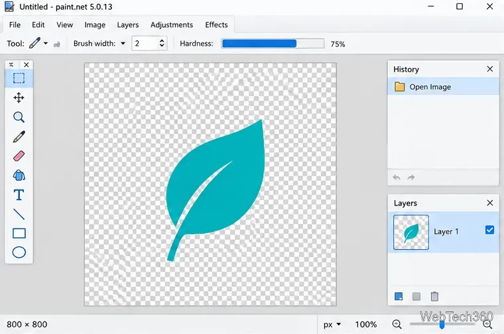504x334 pixels.
Task: Select the Rectangle shape tool
Action: click(x=19, y=233)
